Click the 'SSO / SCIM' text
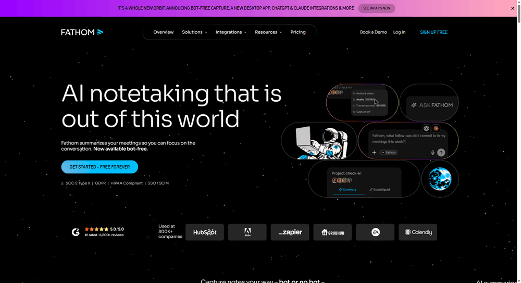This screenshot has height=283, width=521. 158,183
